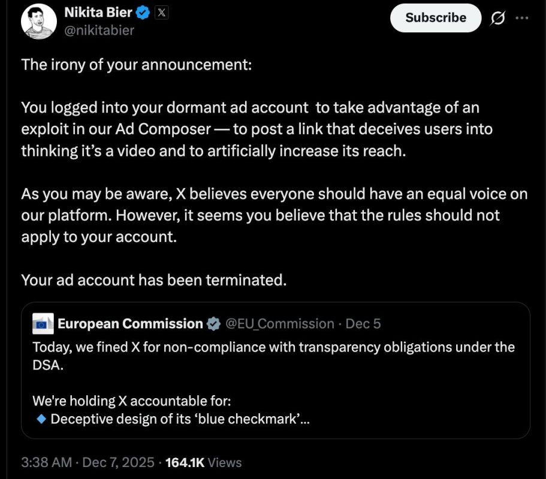Click the "Deceptive design of its 'blue checkmark'" line

click(180, 419)
